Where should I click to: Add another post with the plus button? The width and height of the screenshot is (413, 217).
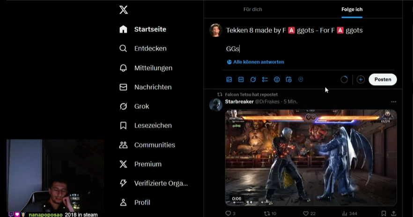click(361, 79)
